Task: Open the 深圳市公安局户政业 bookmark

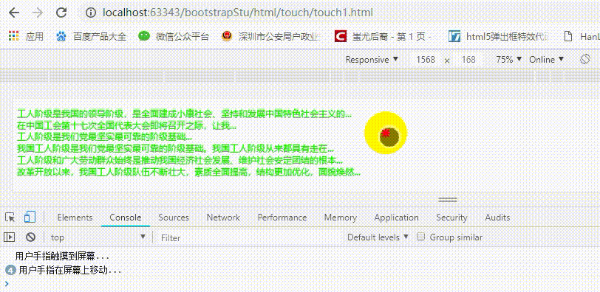Action: 270,37
